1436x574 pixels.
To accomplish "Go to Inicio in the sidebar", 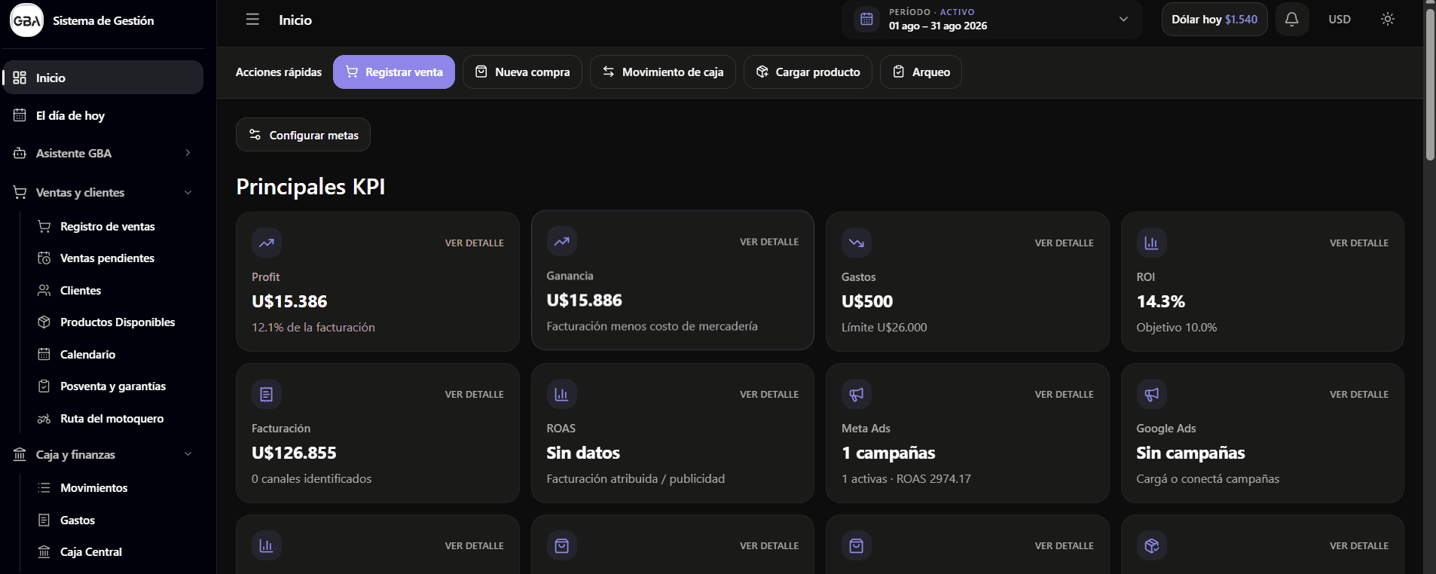I will pos(103,78).
